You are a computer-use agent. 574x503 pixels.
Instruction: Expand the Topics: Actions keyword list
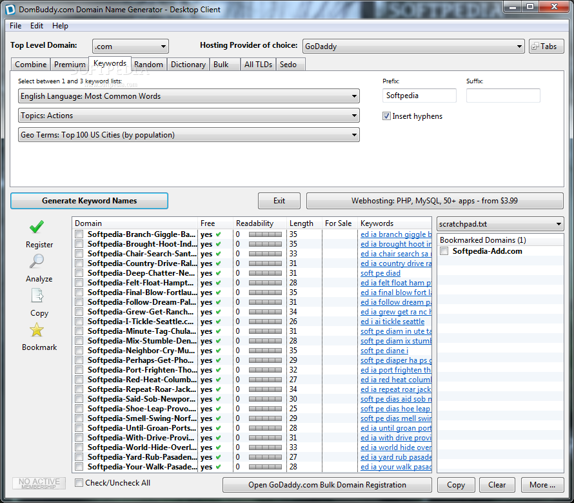click(189, 116)
